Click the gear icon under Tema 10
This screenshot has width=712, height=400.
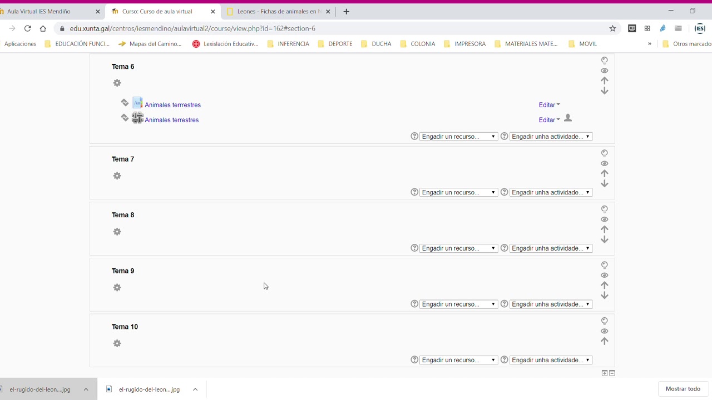tap(117, 343)
